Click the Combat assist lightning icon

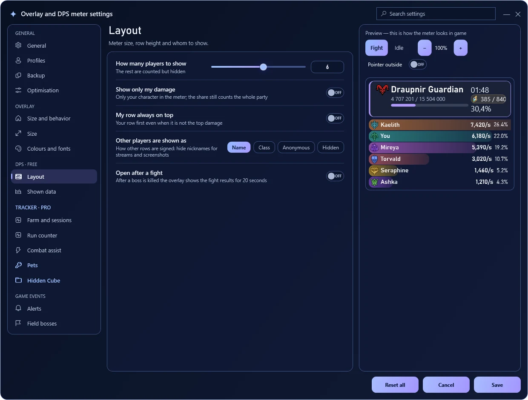[x=18, y=250]
